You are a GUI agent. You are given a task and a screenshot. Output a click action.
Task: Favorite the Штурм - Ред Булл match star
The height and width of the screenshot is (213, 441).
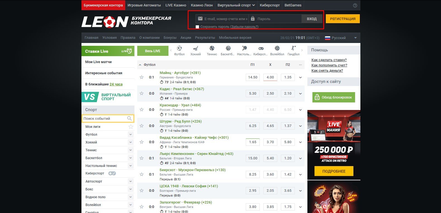tap(142, 126)
